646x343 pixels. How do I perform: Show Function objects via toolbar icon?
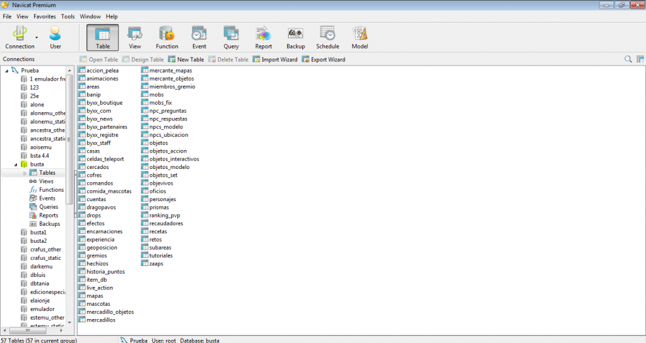[167, 37]
